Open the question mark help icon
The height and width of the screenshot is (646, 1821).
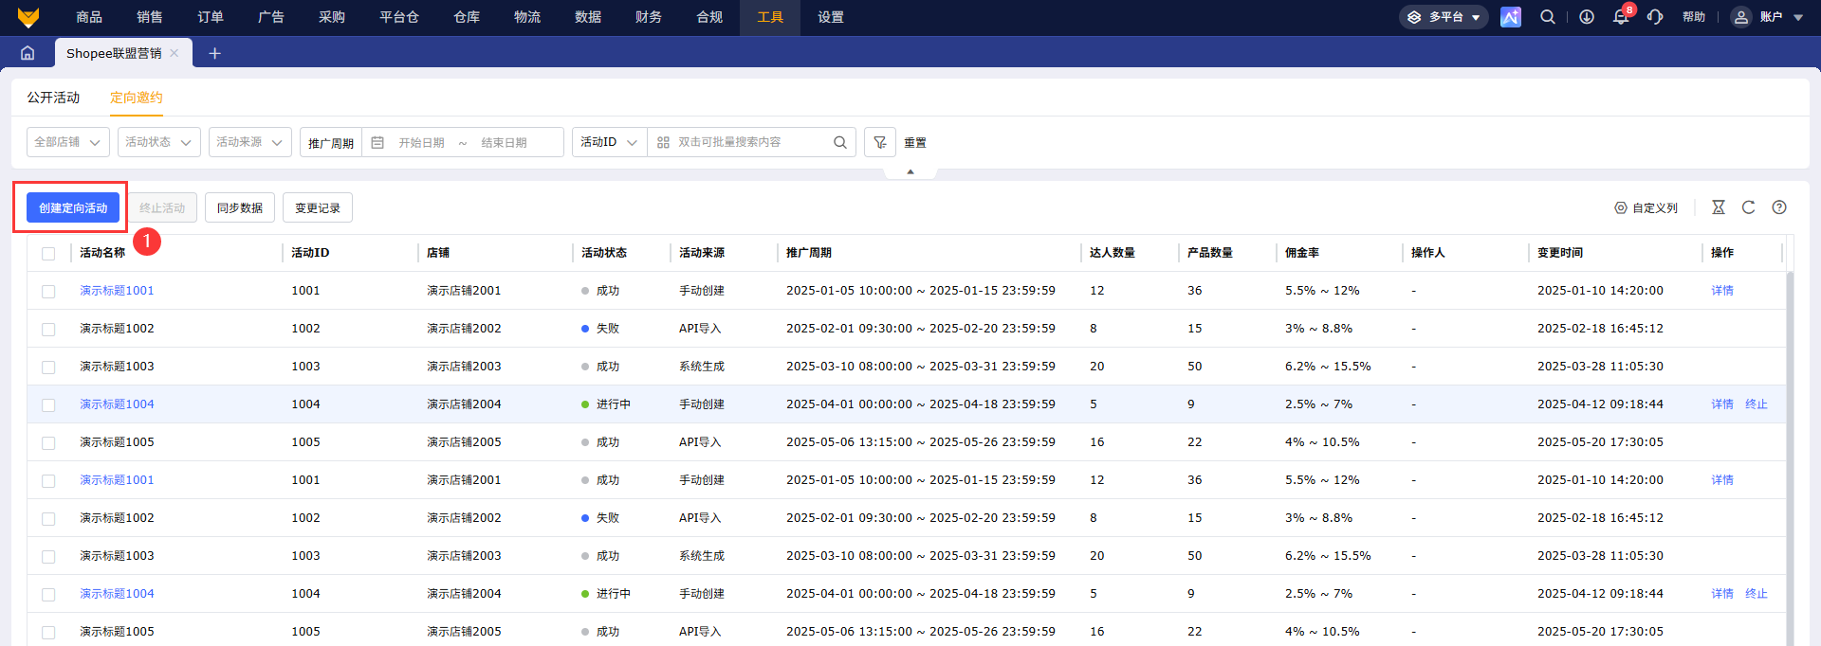point(1779,206)
